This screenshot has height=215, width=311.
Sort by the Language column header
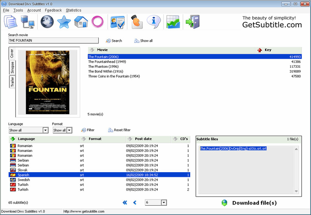pyautogui.click(x=44, y=139)
